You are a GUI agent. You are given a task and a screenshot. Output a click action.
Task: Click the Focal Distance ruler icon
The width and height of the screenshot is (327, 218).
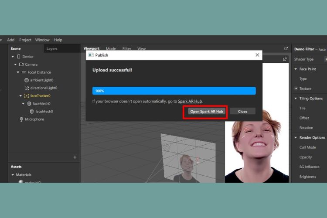point(24,72)
